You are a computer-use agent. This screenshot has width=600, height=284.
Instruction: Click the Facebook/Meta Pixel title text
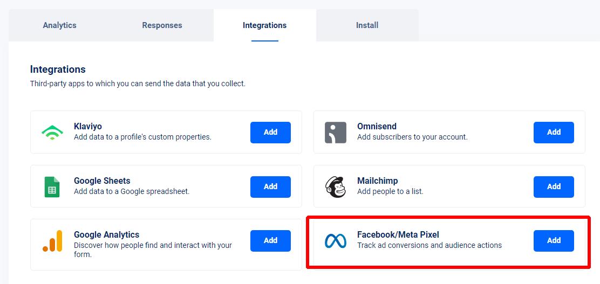[x=398, y=235]
